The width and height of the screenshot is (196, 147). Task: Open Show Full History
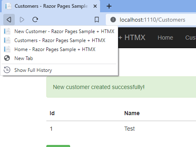click(59, 70)
